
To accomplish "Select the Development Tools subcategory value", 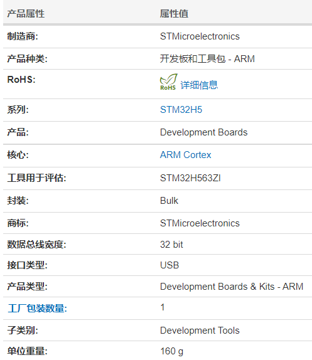I will tap(200, 331).
